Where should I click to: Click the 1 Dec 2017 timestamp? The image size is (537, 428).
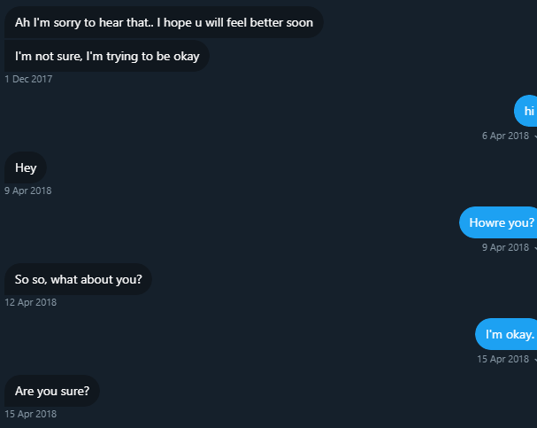[28, 79]
